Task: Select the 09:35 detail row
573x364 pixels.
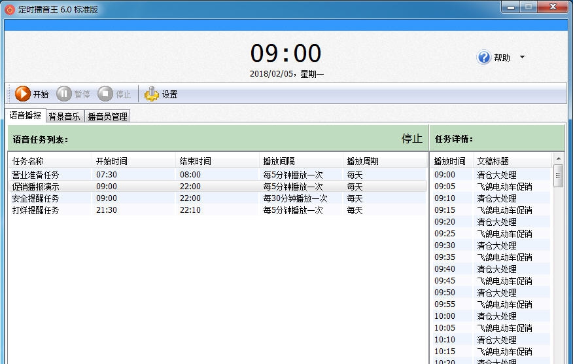Action: (491, 257)
